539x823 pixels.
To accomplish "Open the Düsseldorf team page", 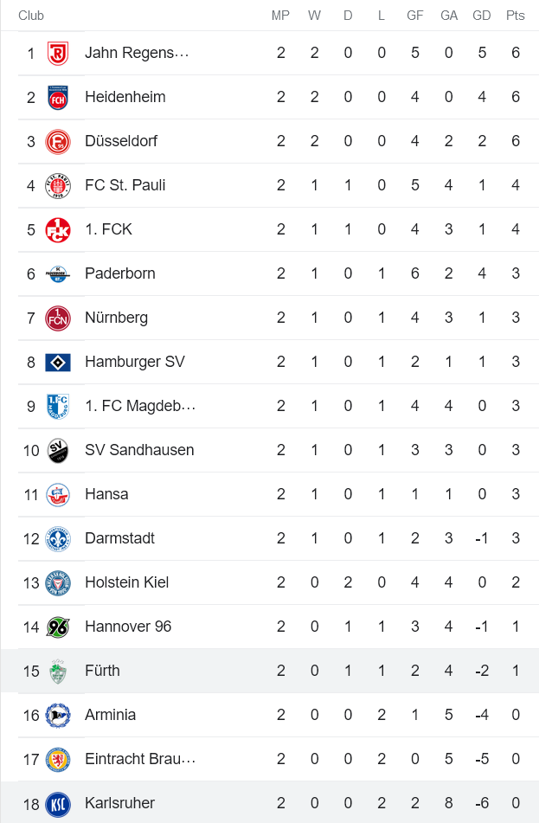I will pos(120,141).
